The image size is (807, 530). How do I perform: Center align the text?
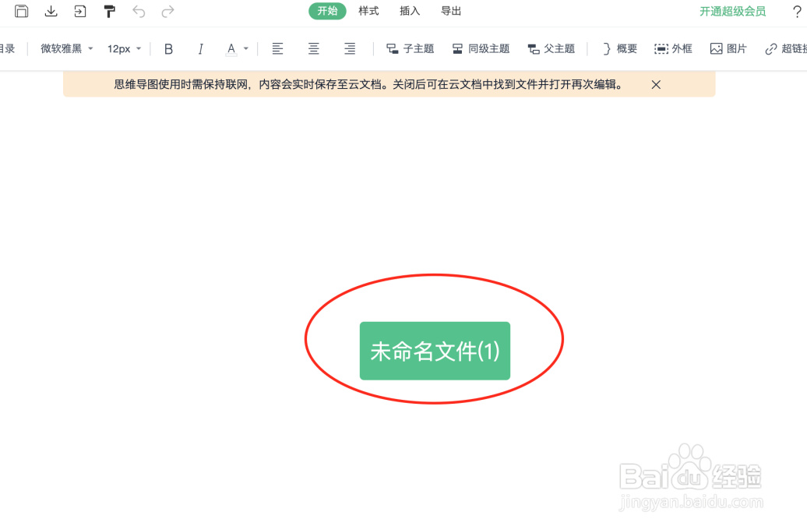pos(313,49)
